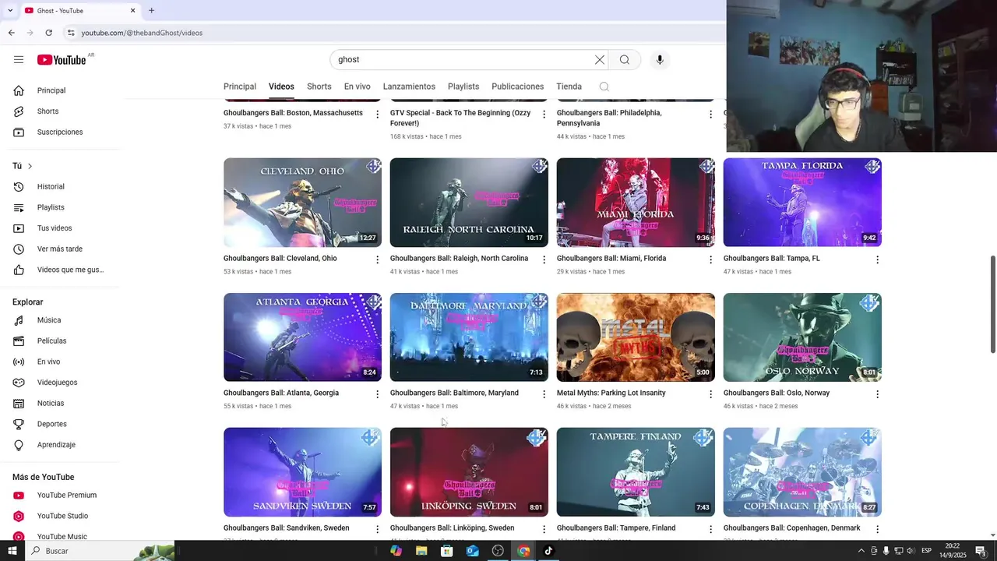This screenshot has height=561, width=997.
Task: Play the Raleigh North Carolina thumbnail
Action: click(x=469, y=203)
